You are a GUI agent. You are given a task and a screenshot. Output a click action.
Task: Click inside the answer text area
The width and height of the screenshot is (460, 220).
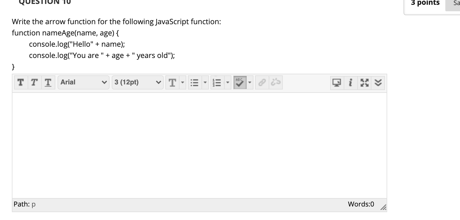click(200, 145)
